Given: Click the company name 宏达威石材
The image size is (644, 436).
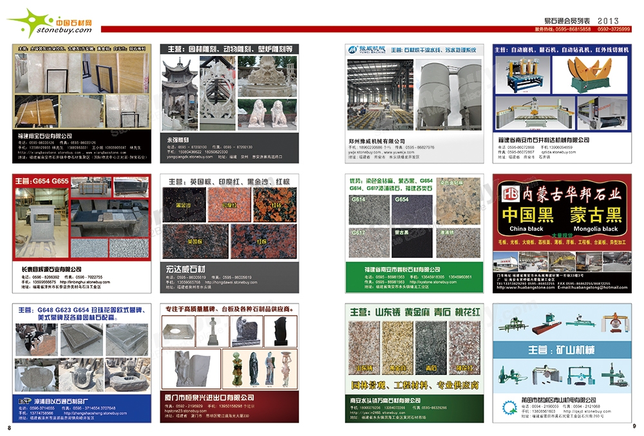Looking at the screenshot, I should tap(185, 269).
